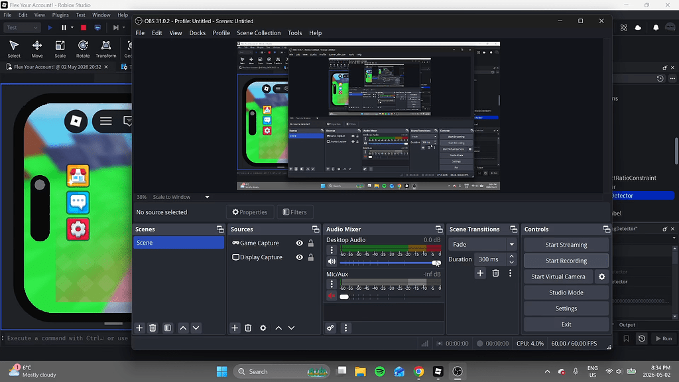Pop out the Scenes dock
Screen dimensions: 679x382
(x=220, y=229)
